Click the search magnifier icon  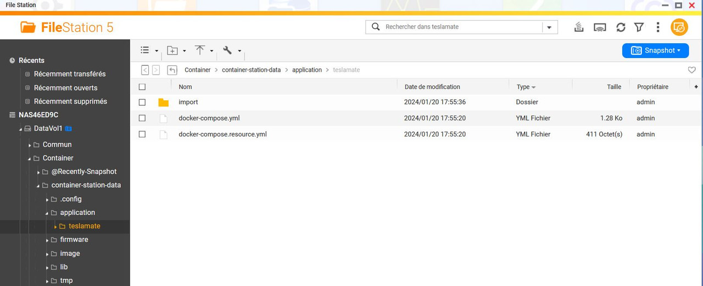pyautogui.click(x=376, y=27)
